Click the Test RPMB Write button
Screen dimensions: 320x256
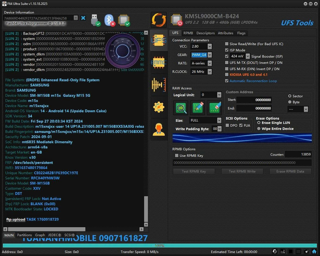point(242,171)
